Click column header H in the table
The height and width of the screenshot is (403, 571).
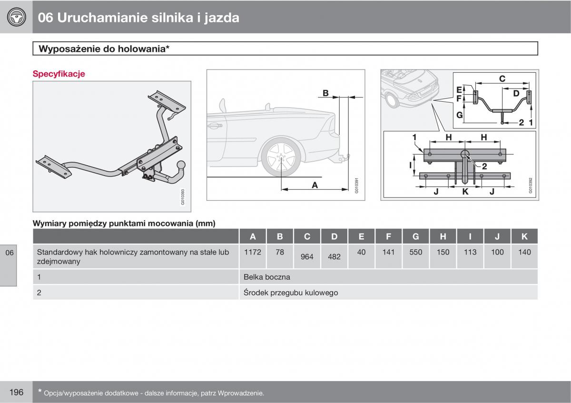(x=443, y=236)
